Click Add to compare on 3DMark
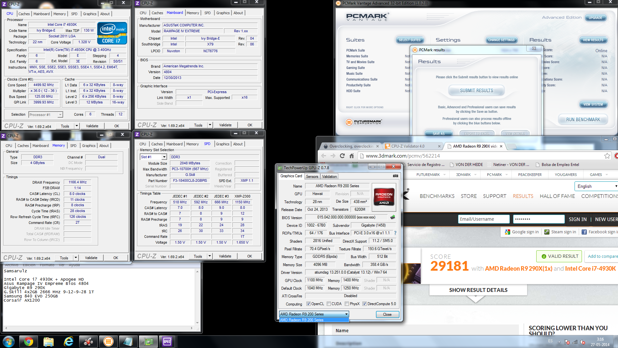The width and height of the screenshot is (618, 348). point(602,256)
